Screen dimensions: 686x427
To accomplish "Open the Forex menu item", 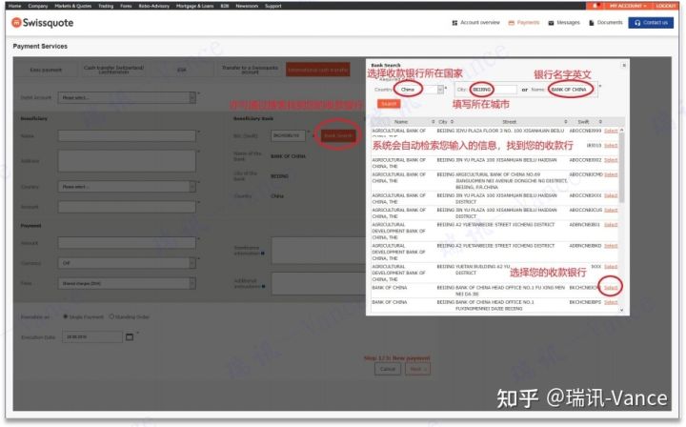I will coord(126,6).
